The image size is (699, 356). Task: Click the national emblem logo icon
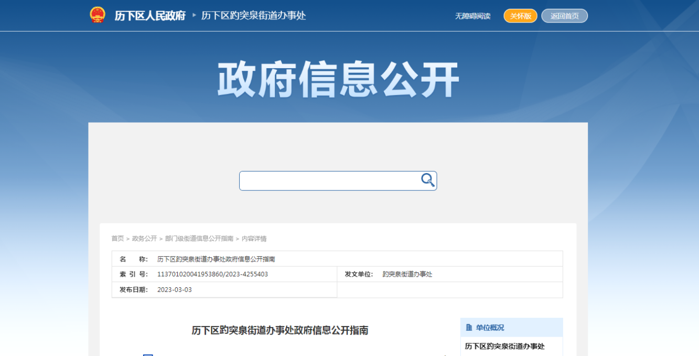pos(98,15)
